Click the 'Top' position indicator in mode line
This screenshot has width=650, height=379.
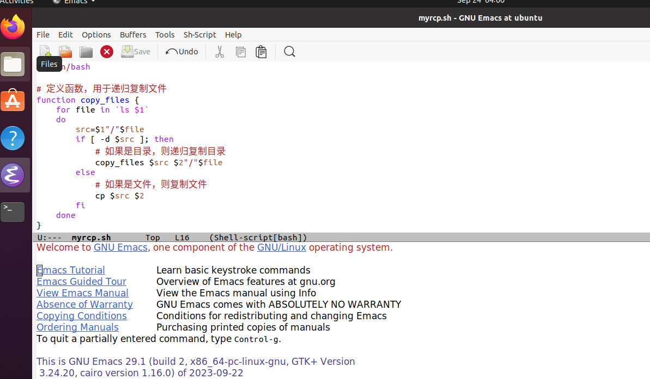[153, 238]
